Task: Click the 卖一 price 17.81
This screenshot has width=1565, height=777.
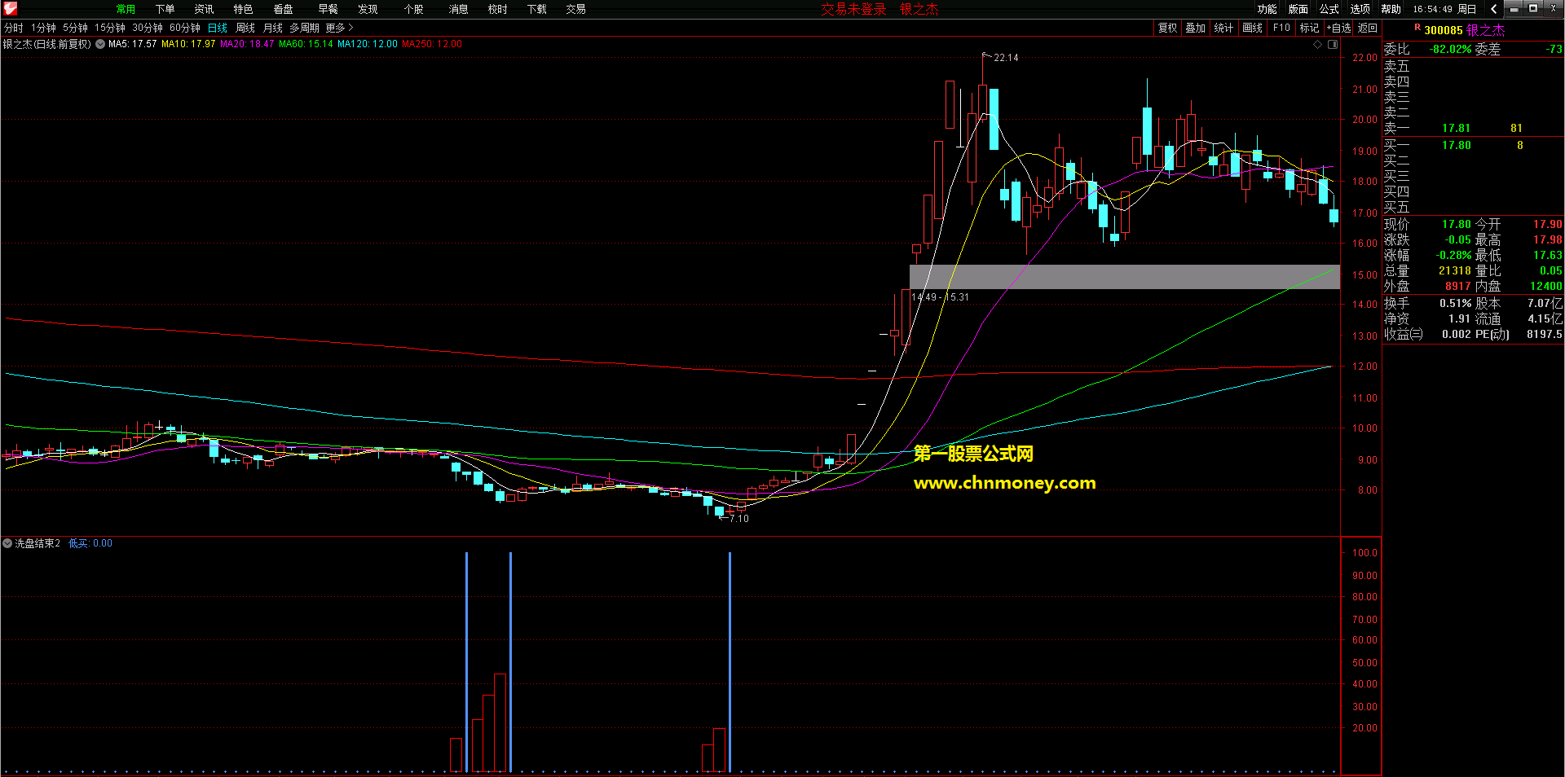Action: tap(1456, 129)
